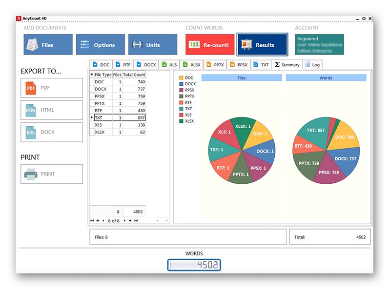This screenshot has width=389, height=289.
Task: Export results to DOCX
Action: click(x=52, y=132)
